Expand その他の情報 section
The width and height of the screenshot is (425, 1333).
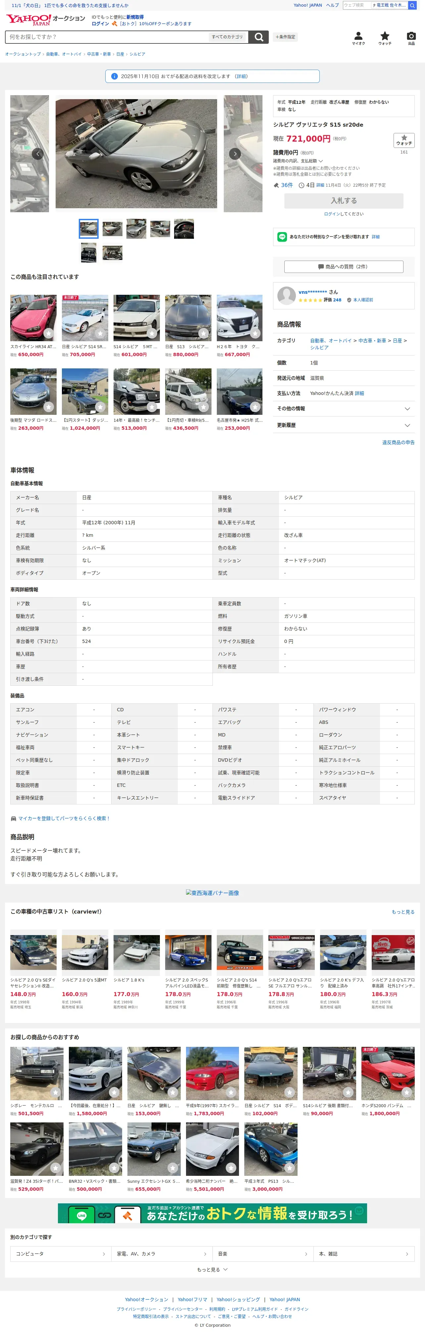343,409
